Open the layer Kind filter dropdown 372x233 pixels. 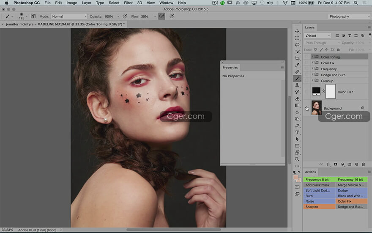317,36
